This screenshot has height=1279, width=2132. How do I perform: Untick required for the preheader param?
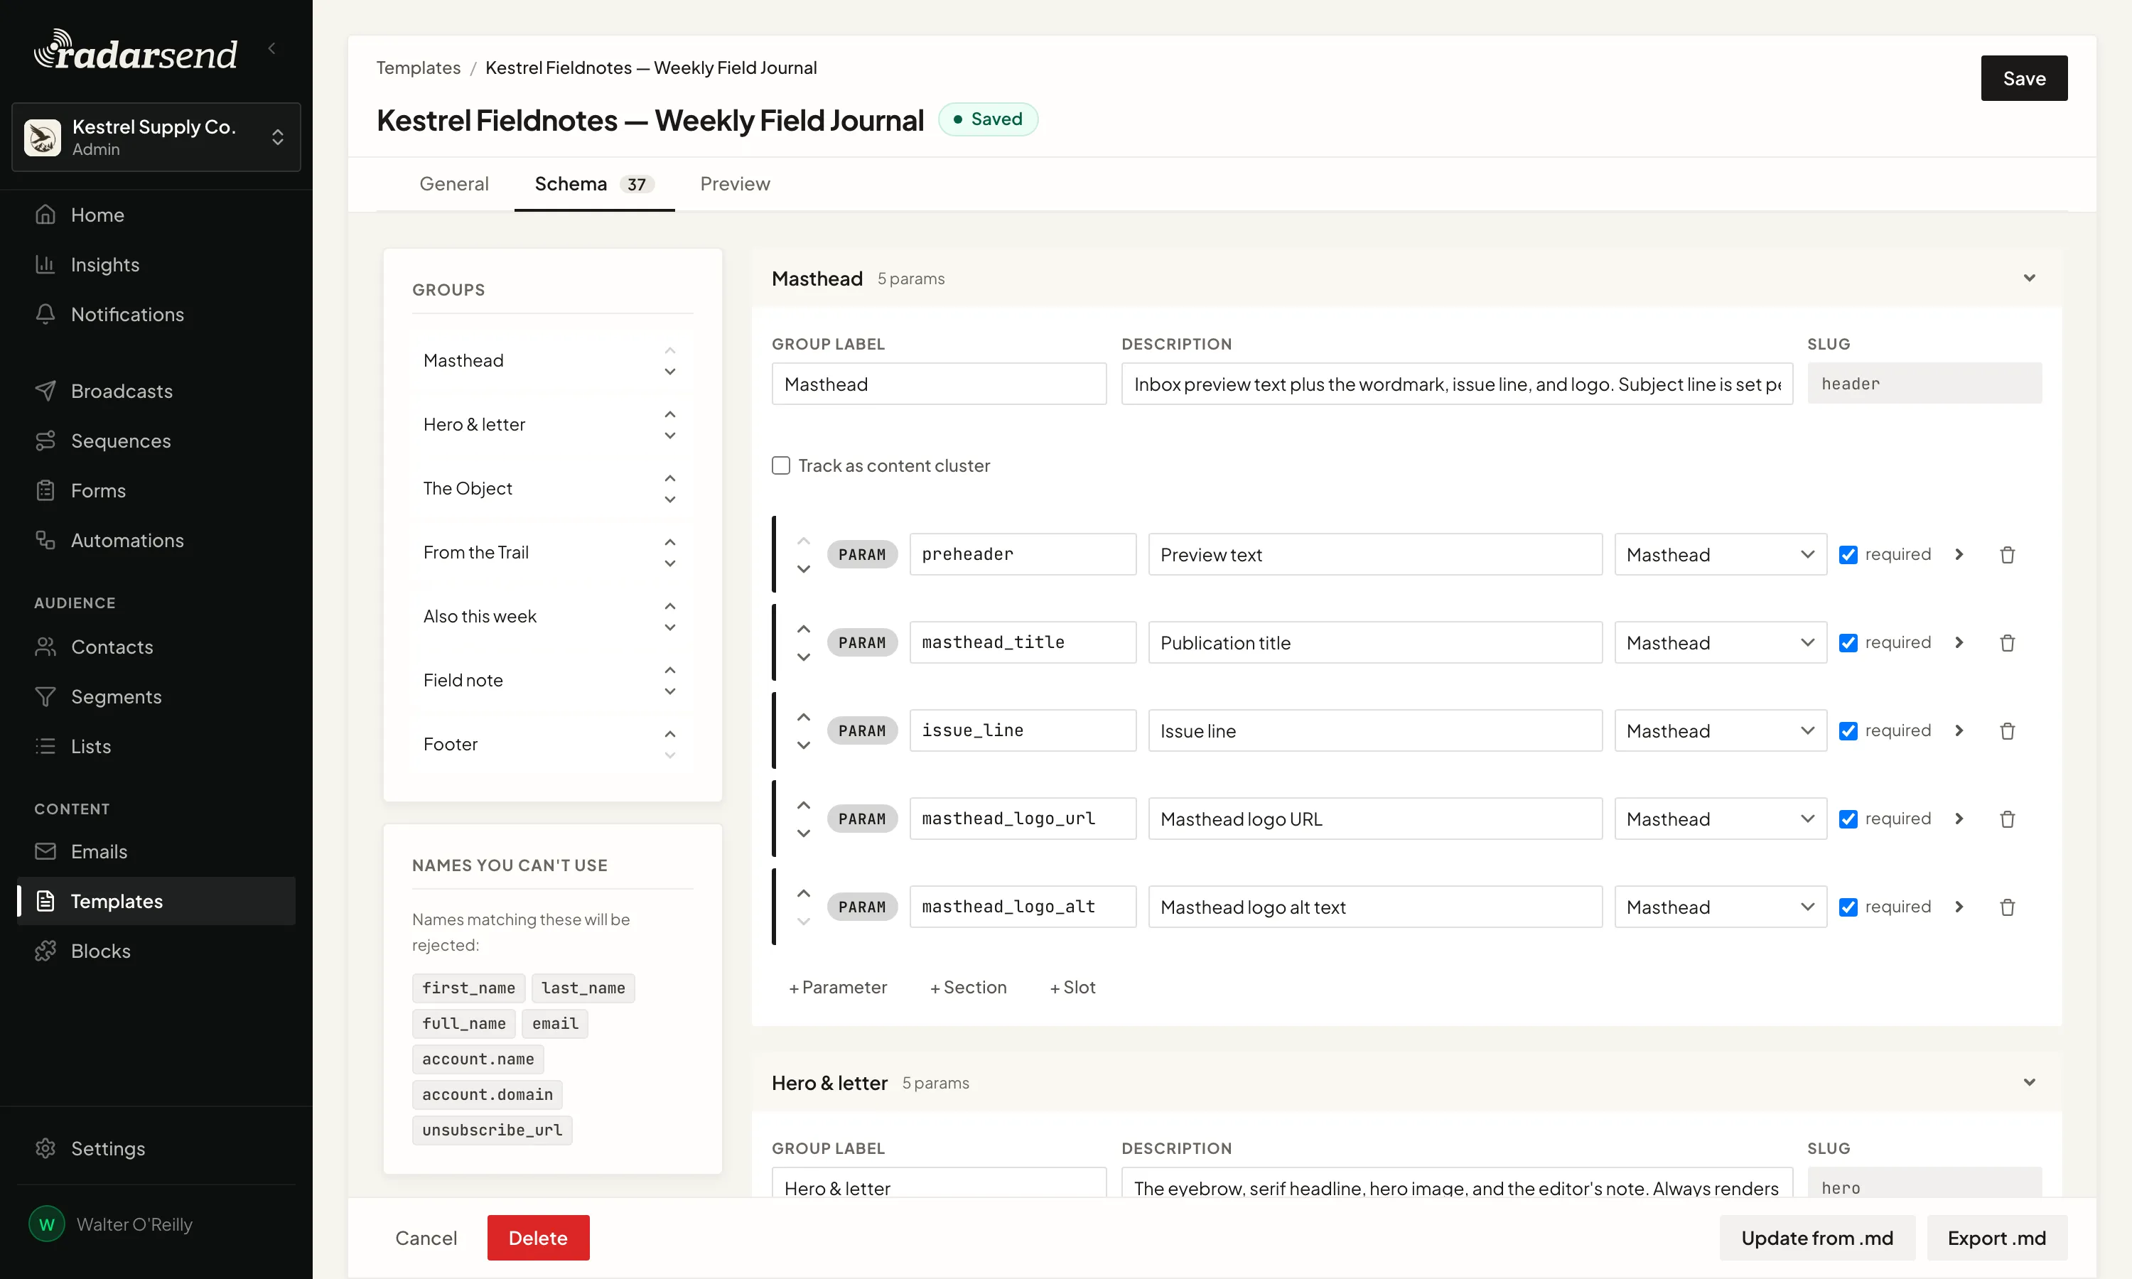[x=1848, y=555]
